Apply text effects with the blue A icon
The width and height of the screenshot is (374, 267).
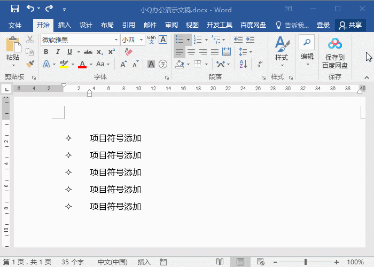(x=46, y=64)
